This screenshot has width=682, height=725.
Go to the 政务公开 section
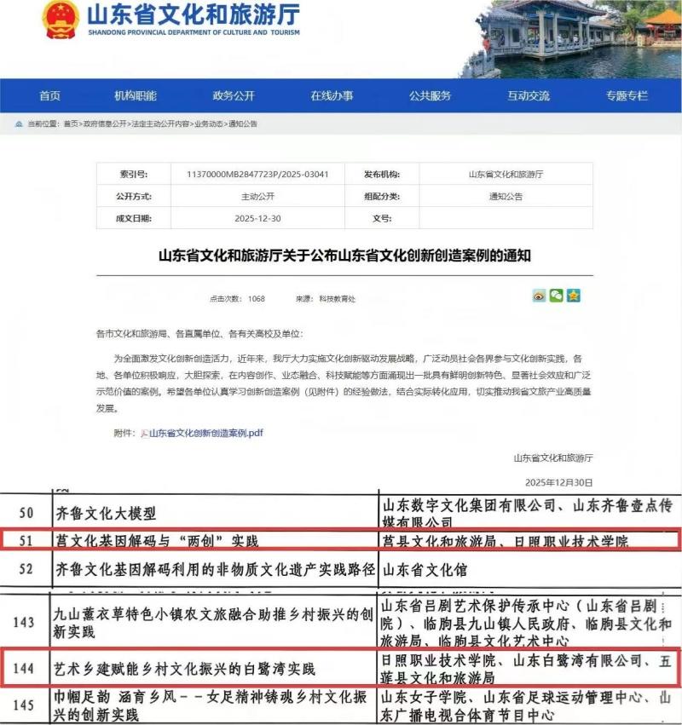(233, 95)
